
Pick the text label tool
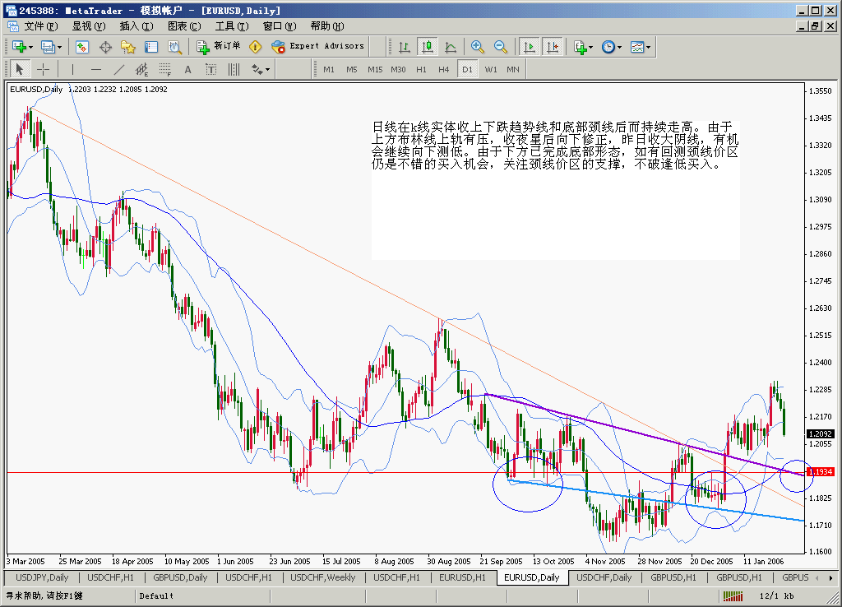[187, 69]
